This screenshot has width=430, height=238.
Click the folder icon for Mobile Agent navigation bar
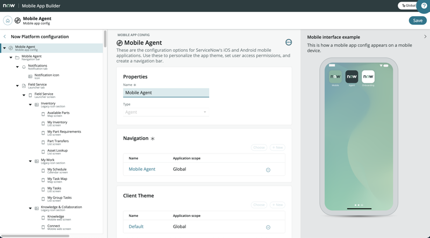click(x=17, y=58)
